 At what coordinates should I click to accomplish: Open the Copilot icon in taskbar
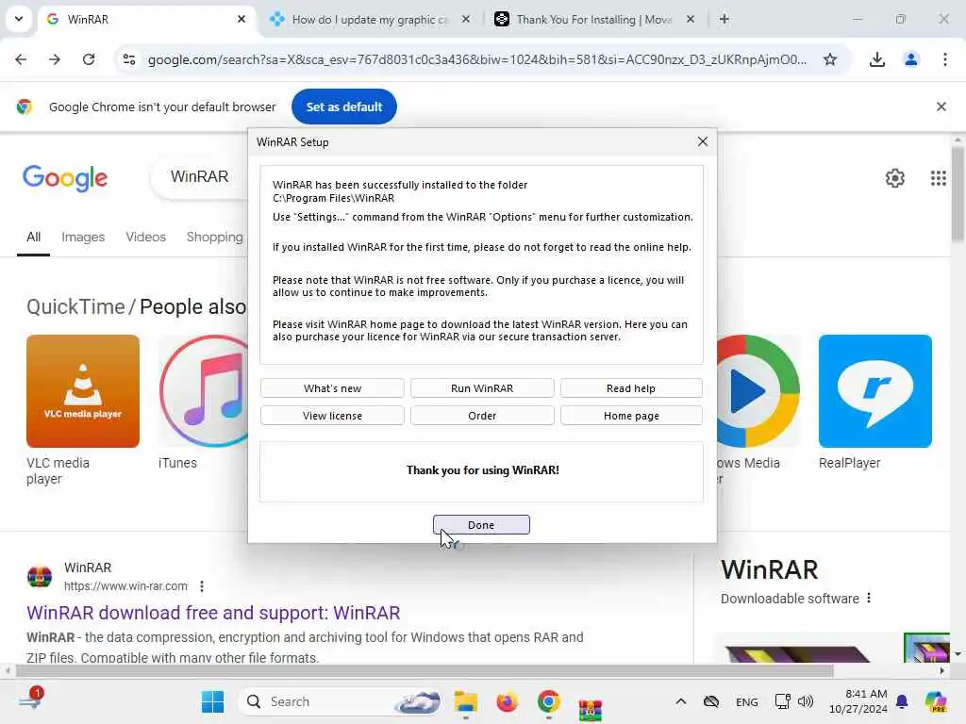click(x=935, y=701)
